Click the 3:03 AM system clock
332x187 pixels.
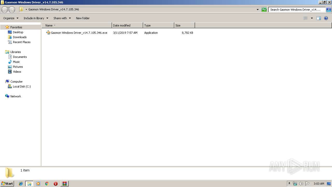point(319,184)
